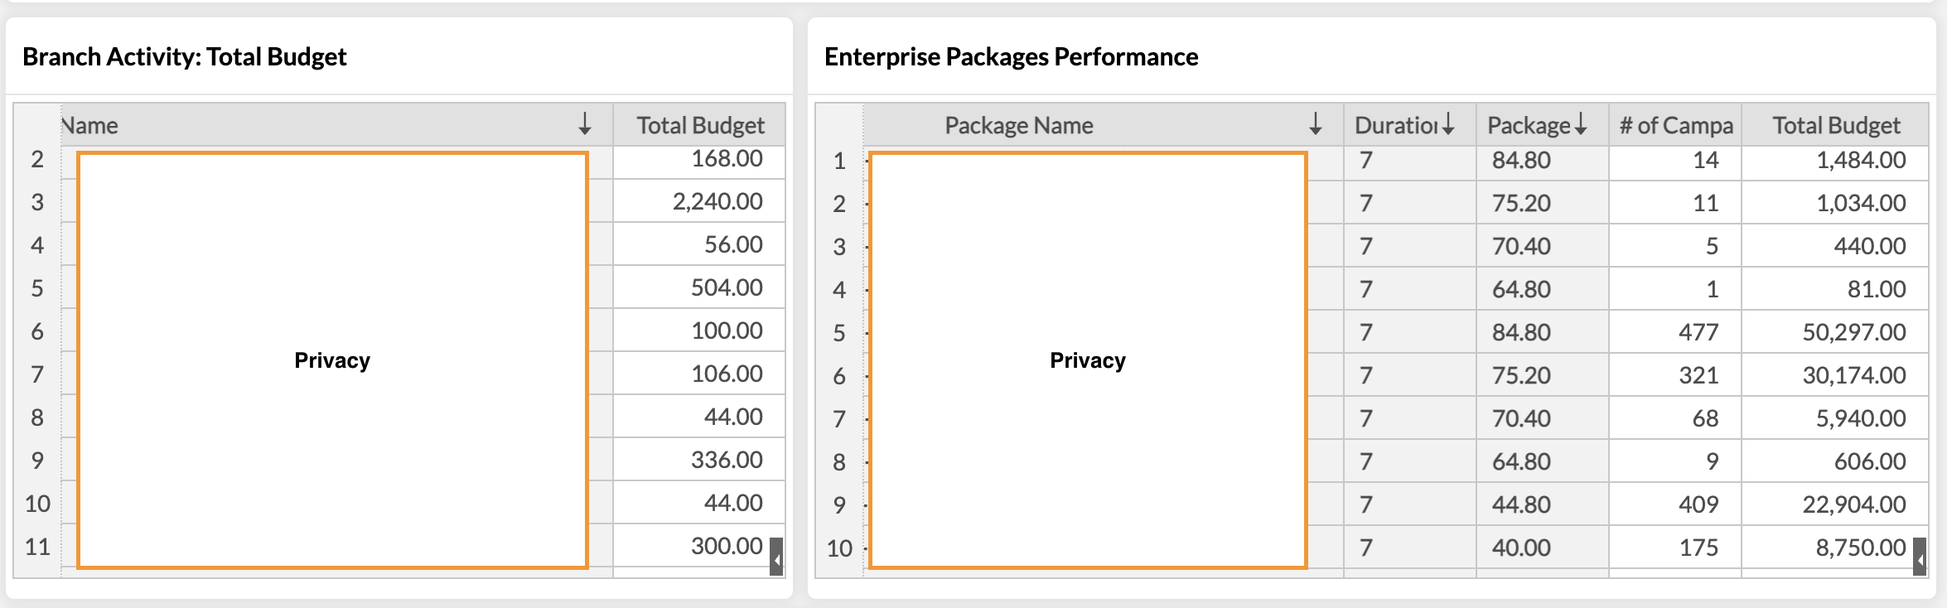Click the Enterprise Packages Performance panel title
Image resolution: width=1947 pixels, height=608 pixels.
(x=1011, y=56)
